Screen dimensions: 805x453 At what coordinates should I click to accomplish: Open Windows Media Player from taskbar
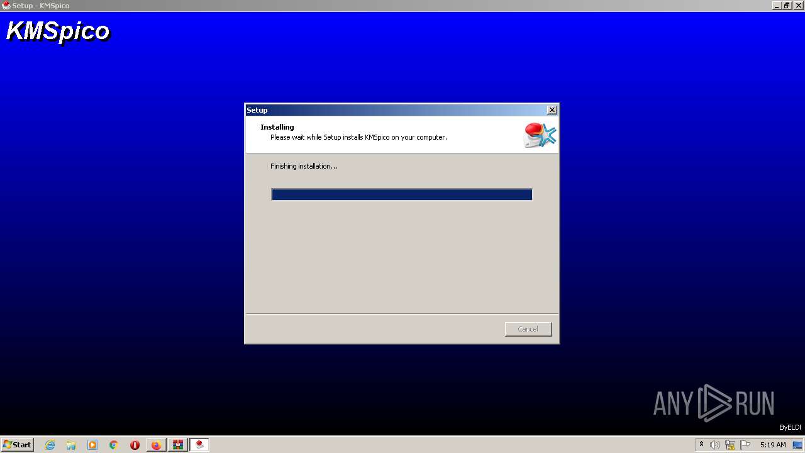(x=92, y=445)
